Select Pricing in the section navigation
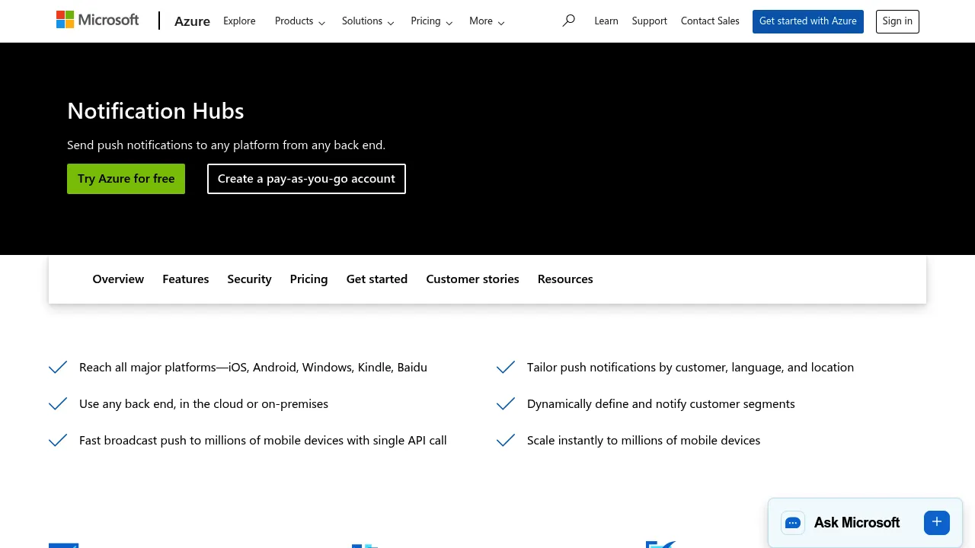 308,279
